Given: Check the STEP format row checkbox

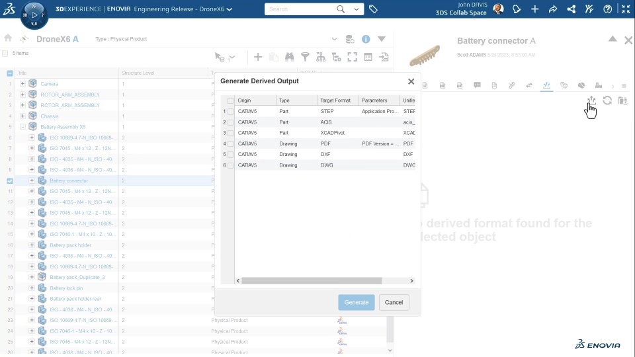Looking at the screenshot, I should [x=230, y=111].
